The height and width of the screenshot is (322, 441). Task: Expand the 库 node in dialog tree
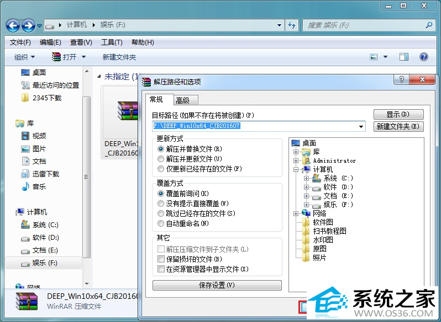(296, 152)
